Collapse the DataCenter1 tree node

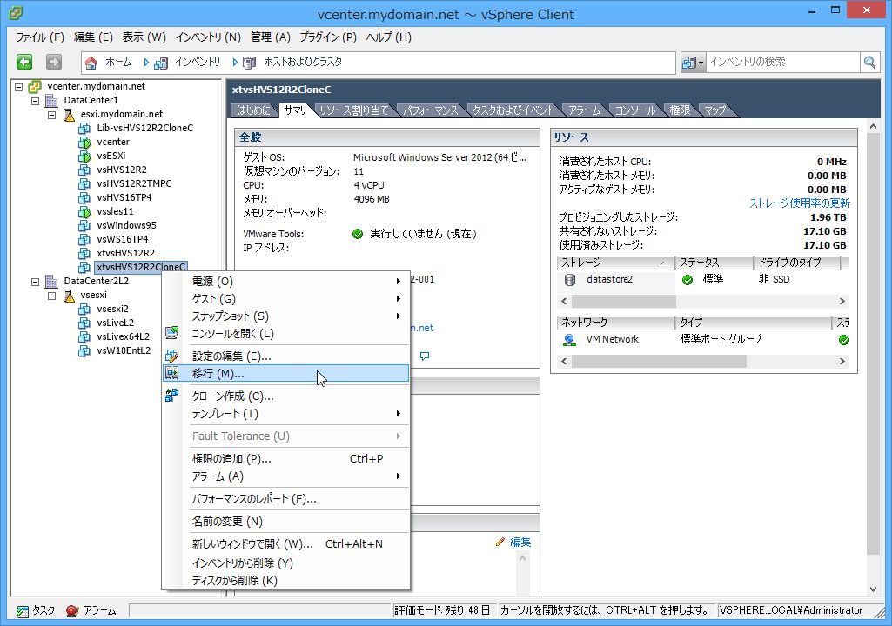click(36, 101)
